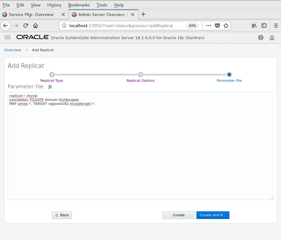
Task: Close the Admin Server Overview tab
Action: click(x=133, y=14)
